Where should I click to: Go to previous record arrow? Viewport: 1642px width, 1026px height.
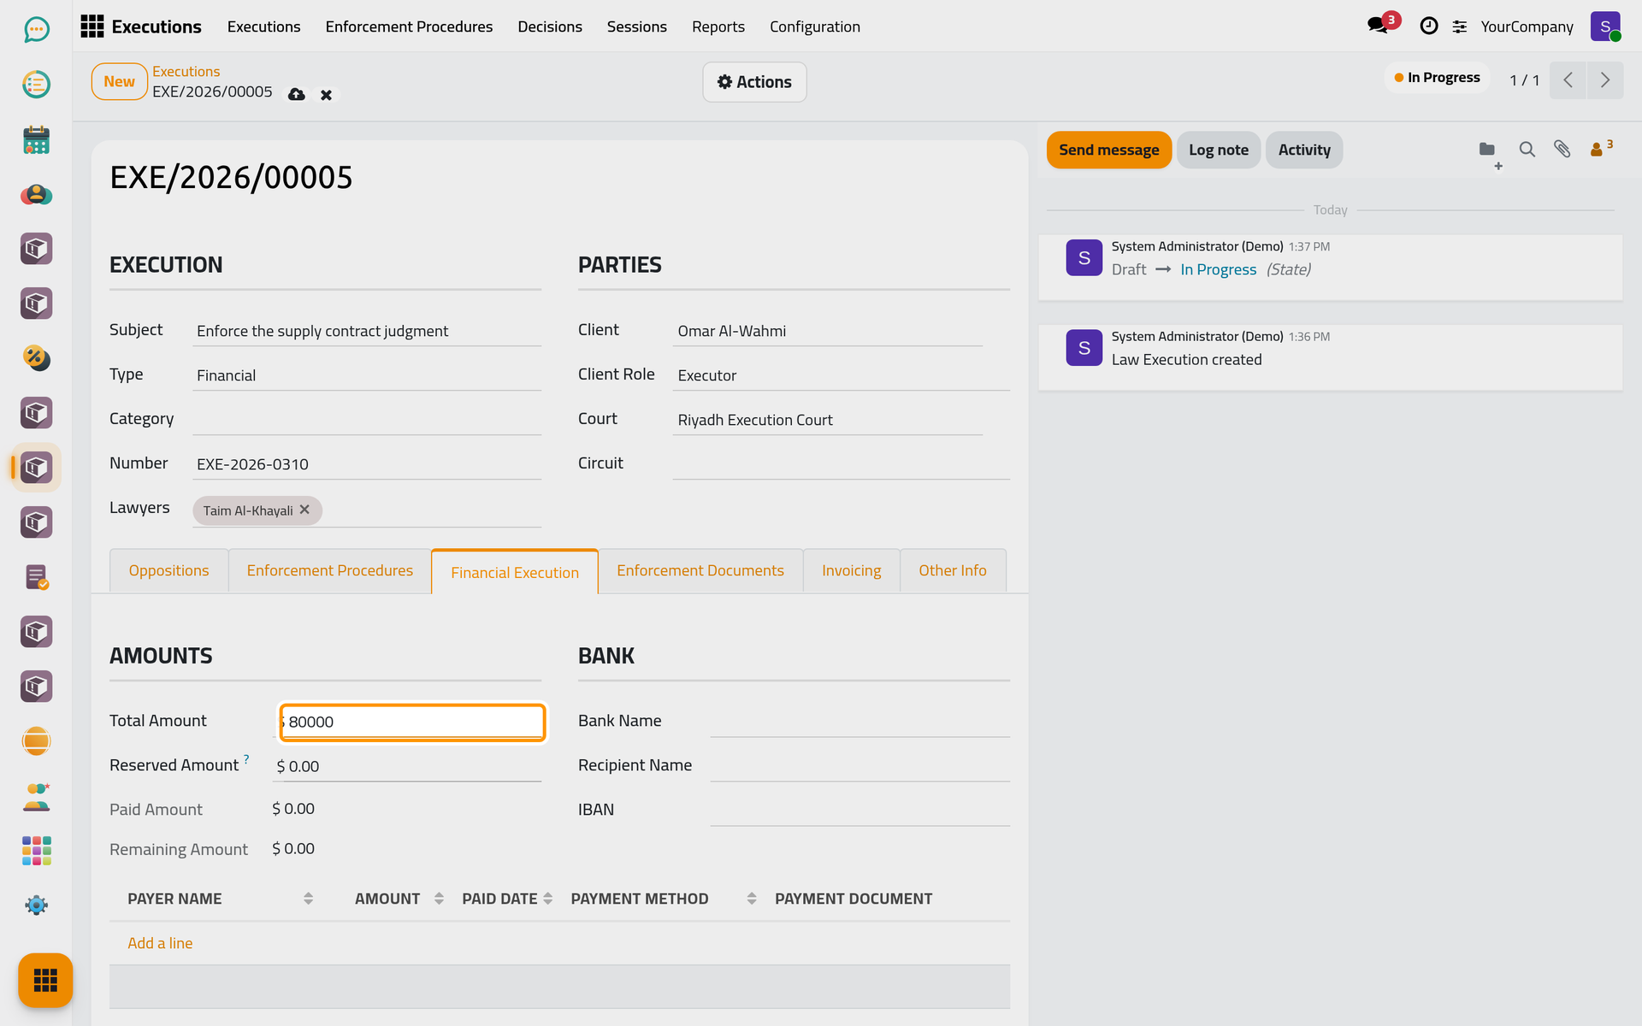pyautogui.click(x=1568, y=80)
